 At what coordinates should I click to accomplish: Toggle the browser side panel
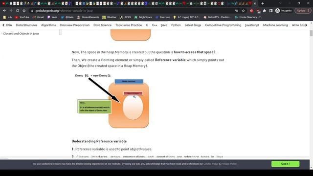click(x=271, y=11)
